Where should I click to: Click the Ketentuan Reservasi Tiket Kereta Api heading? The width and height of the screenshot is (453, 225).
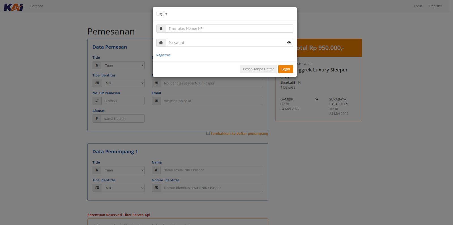(119, 215)
